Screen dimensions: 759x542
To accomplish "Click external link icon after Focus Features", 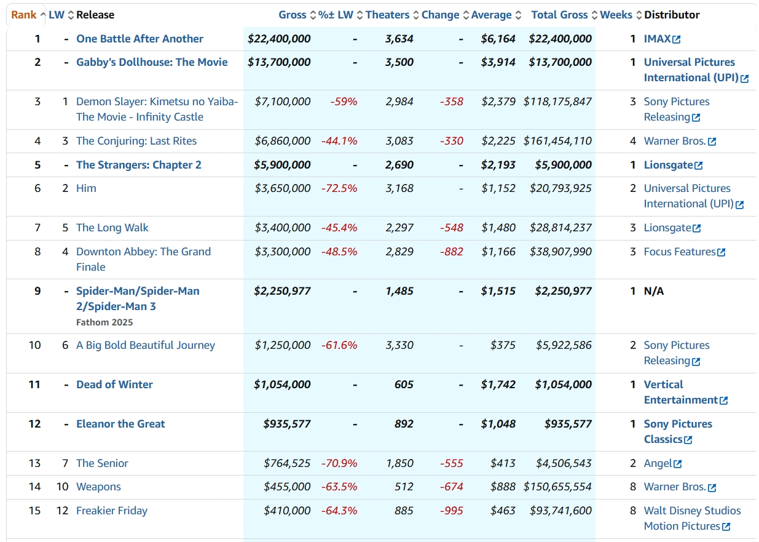I will click(x=722, y=252).
